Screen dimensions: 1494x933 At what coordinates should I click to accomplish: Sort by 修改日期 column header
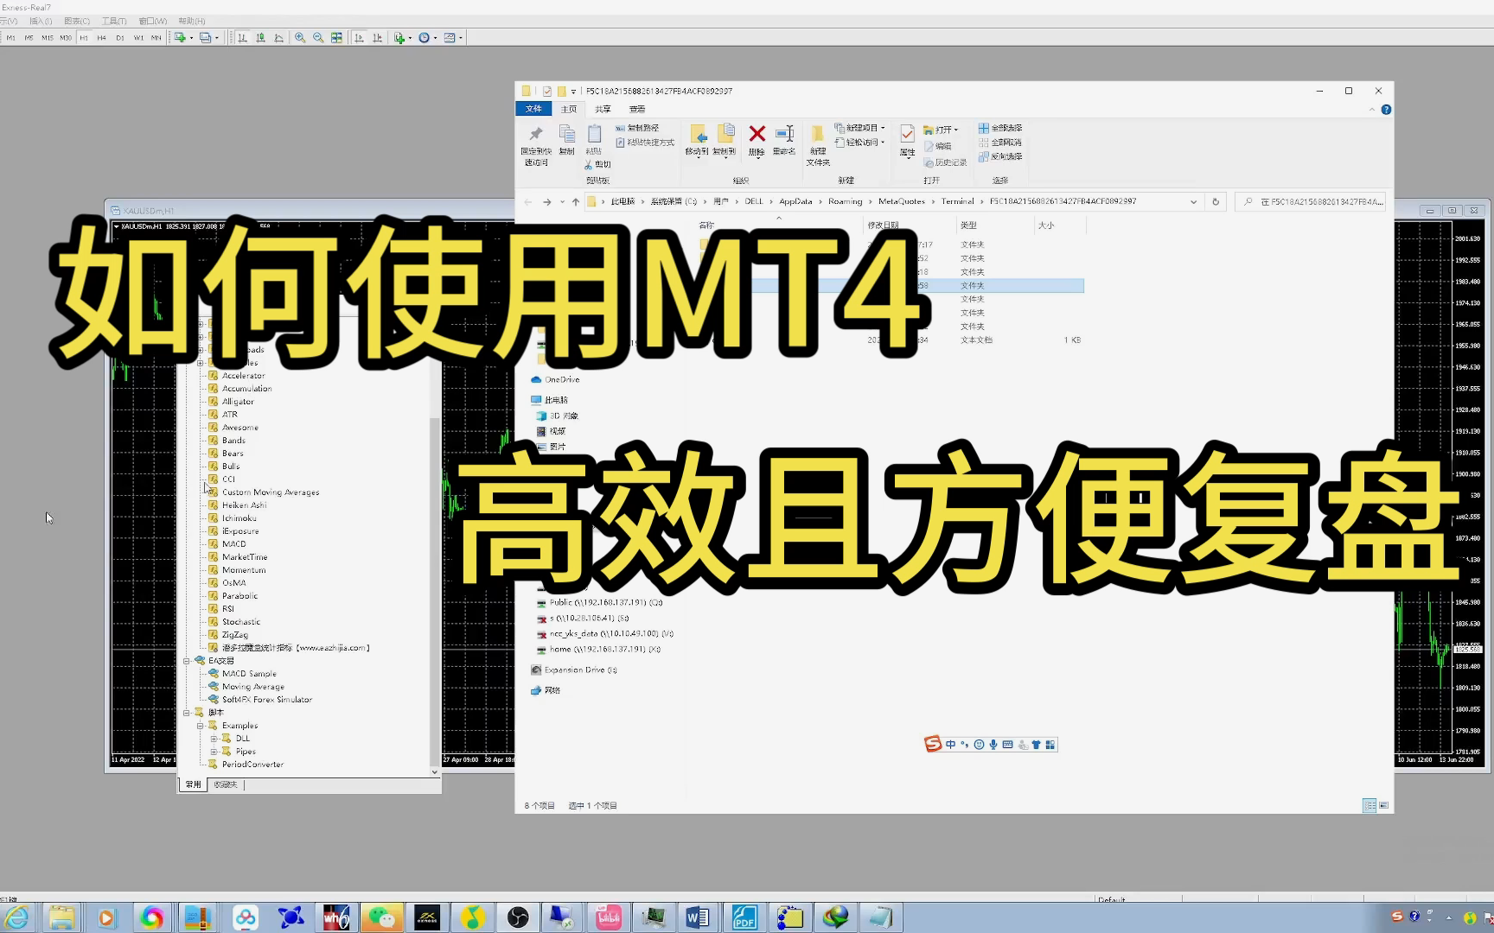(883, 225)
